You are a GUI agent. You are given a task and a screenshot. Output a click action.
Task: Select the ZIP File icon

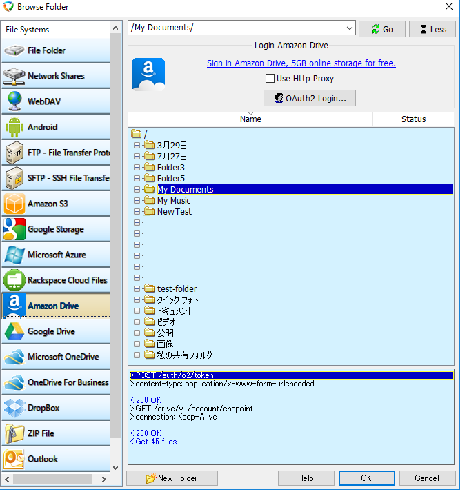point(14,433)
